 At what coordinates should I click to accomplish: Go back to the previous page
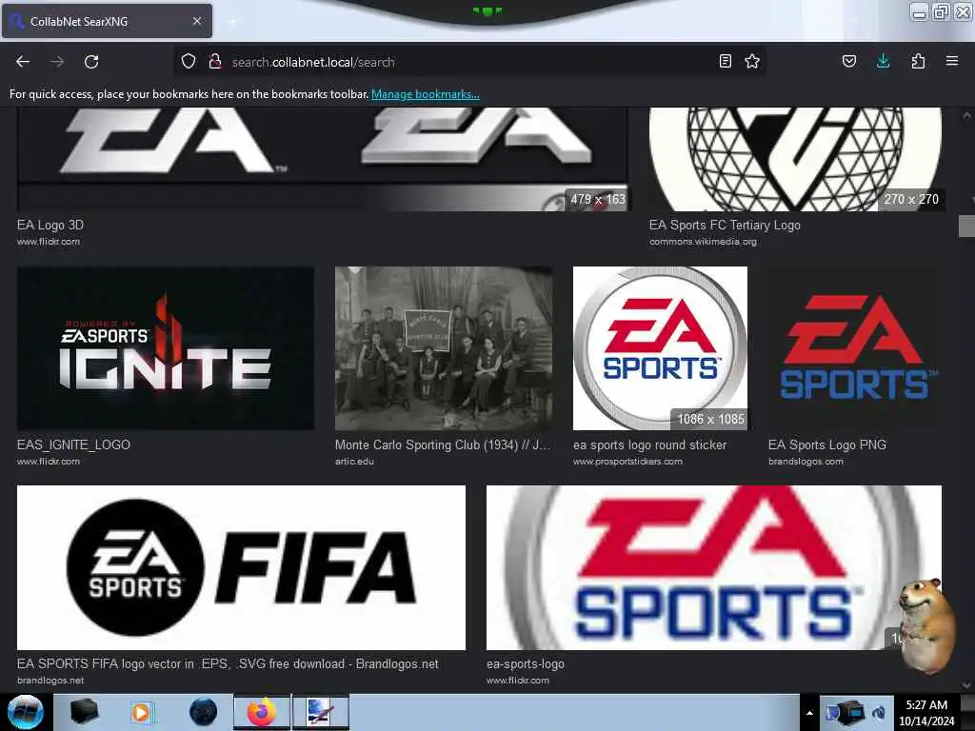point(23,62)
